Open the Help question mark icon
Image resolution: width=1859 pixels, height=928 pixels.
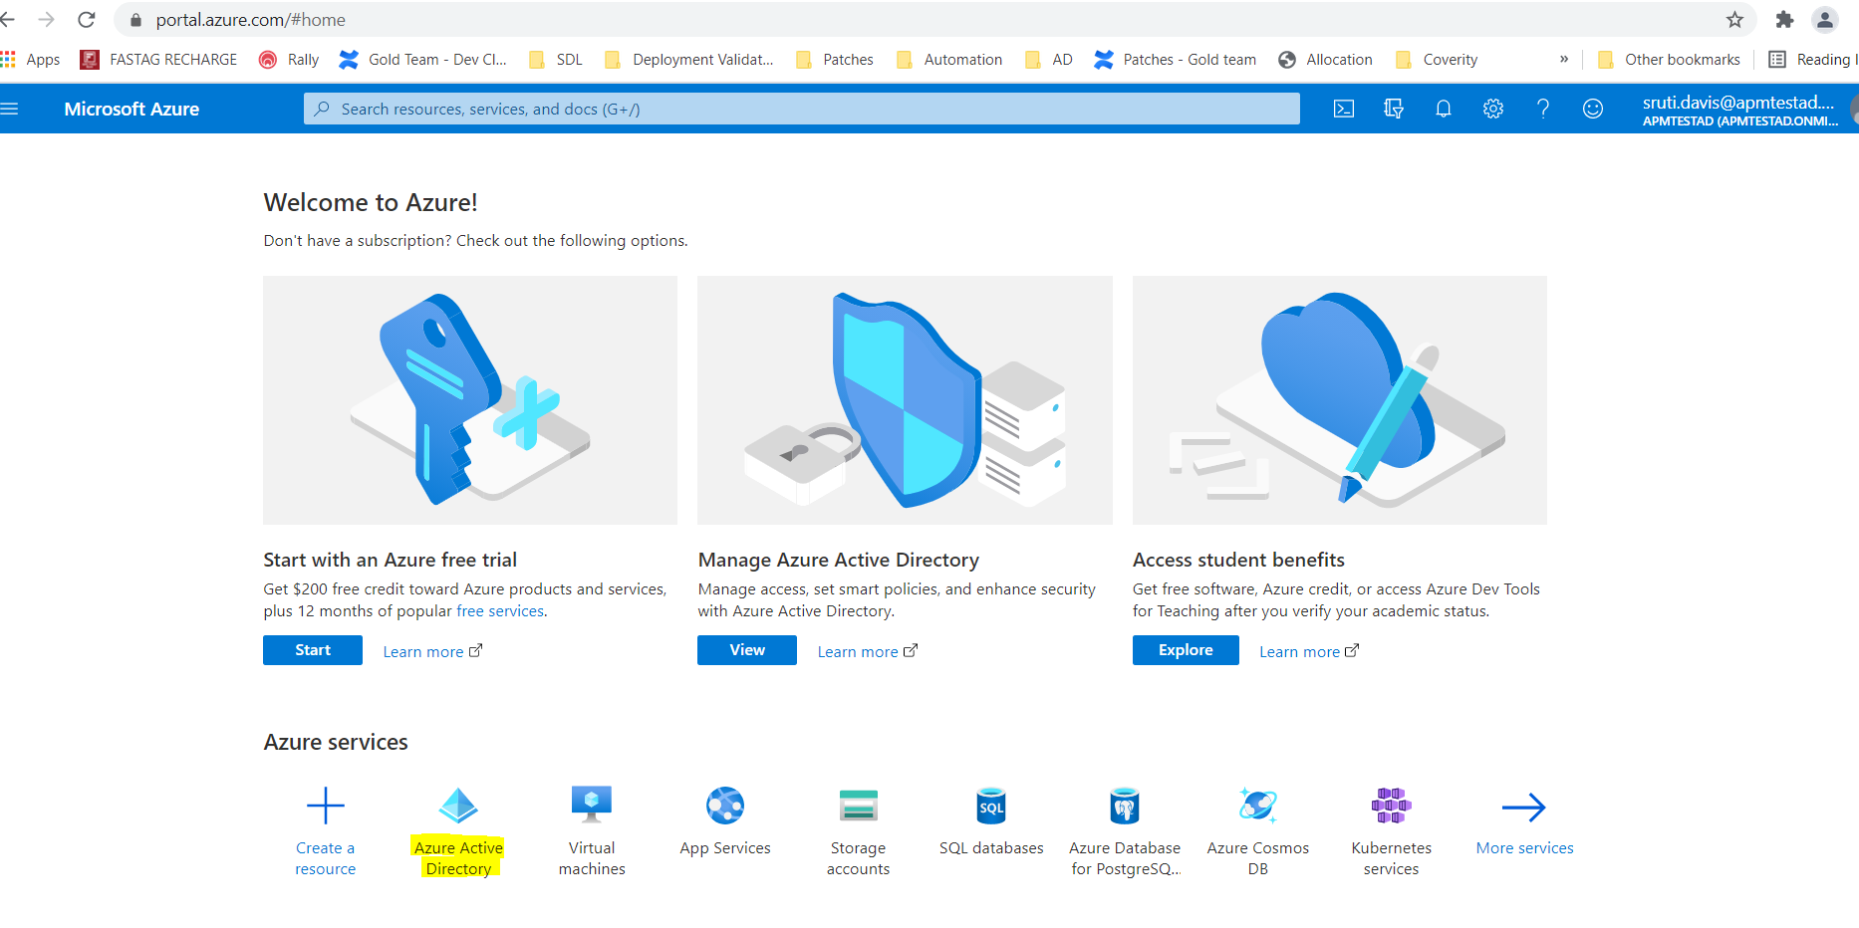coord(1542,109)
